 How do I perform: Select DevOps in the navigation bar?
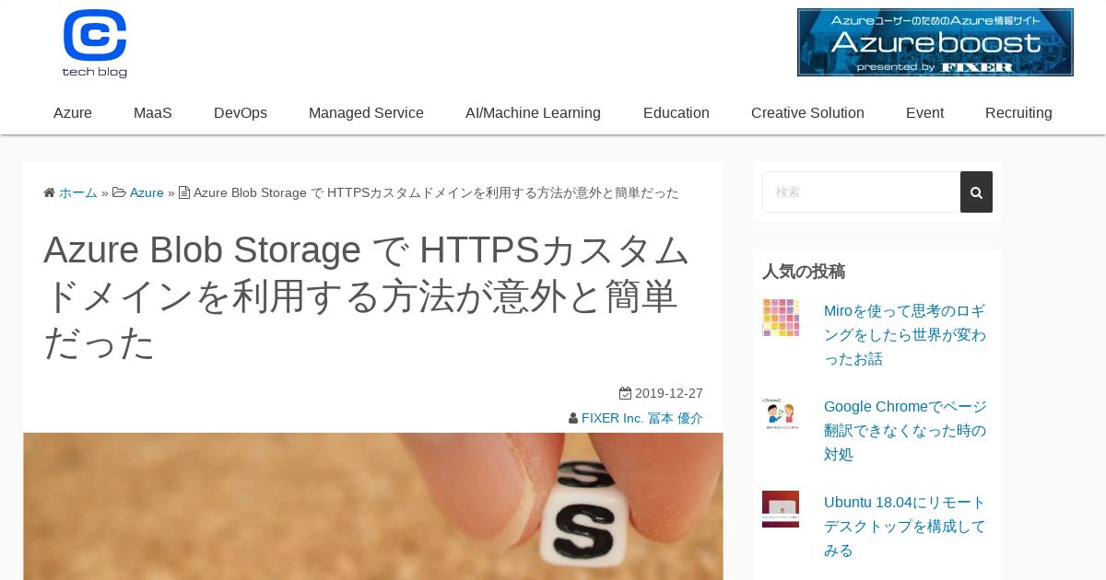coord(241,112)
